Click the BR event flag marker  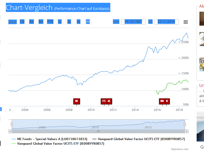[162, 101]
